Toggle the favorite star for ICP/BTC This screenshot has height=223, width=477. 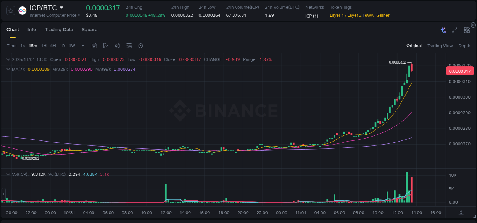tap(10, 10)
